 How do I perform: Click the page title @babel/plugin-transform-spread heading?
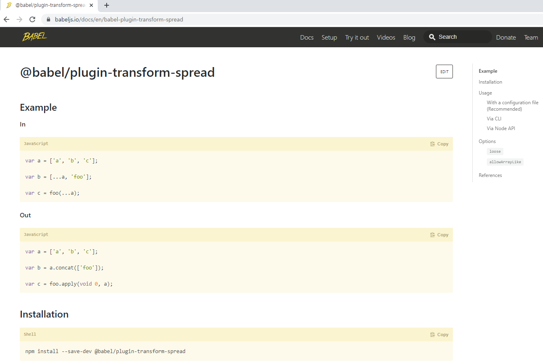117,72
